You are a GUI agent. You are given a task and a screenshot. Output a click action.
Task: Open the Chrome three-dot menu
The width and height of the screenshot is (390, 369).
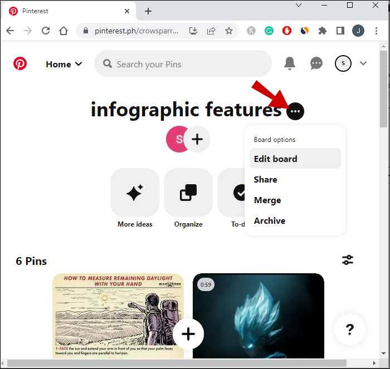click(376, 31)
